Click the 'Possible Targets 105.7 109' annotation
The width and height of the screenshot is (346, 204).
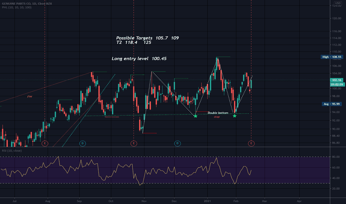[147, 38]
